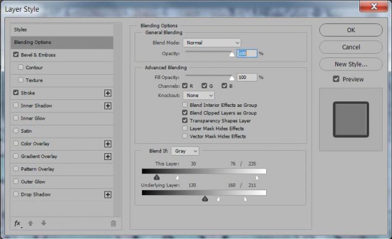Expand the Knockout dropdown
This screenshot has width=392, height=239.
199,95
